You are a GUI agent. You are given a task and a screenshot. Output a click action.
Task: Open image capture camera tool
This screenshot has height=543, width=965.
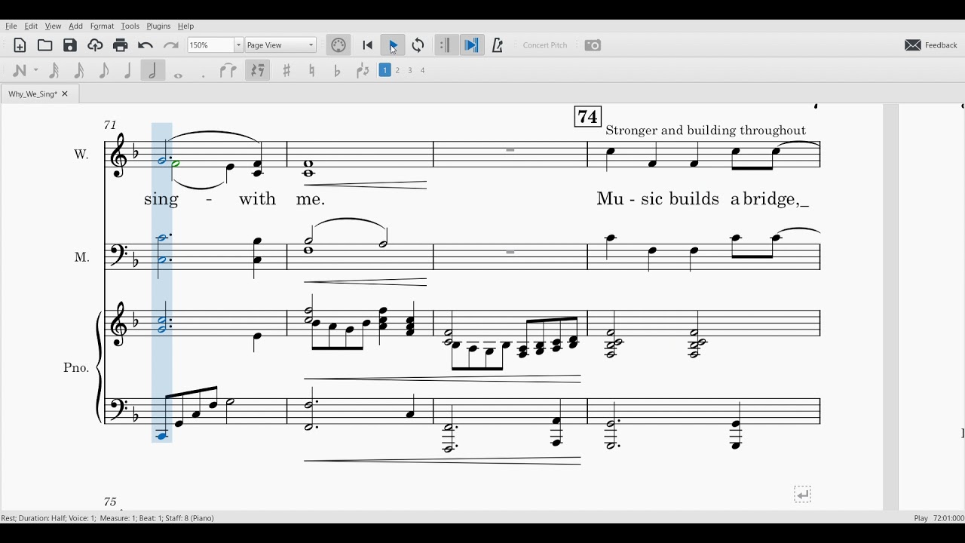coord(593,45)
